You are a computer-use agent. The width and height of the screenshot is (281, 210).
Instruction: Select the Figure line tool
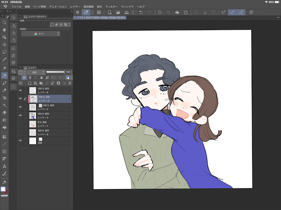tap(4, 144)
